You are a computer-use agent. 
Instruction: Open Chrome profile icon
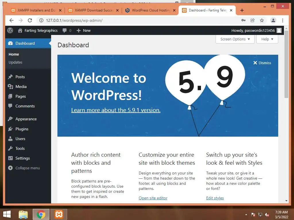coord(273,20)
